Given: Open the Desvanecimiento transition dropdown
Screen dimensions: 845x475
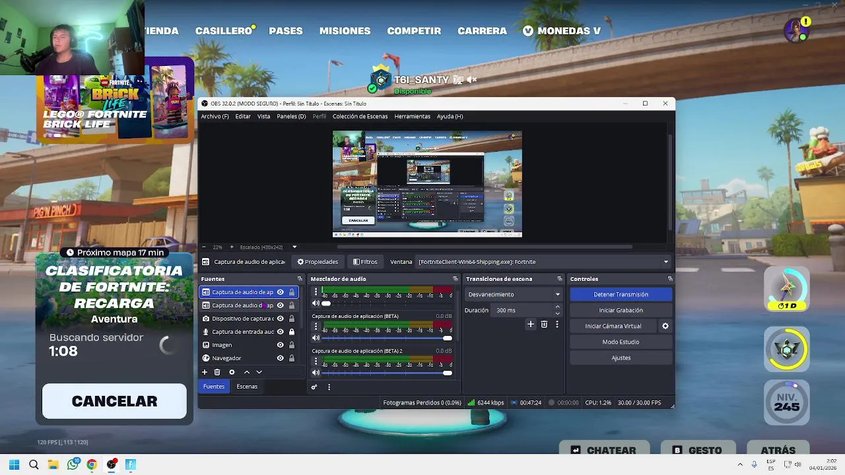Looking at the screenshot, I should 514,294.
